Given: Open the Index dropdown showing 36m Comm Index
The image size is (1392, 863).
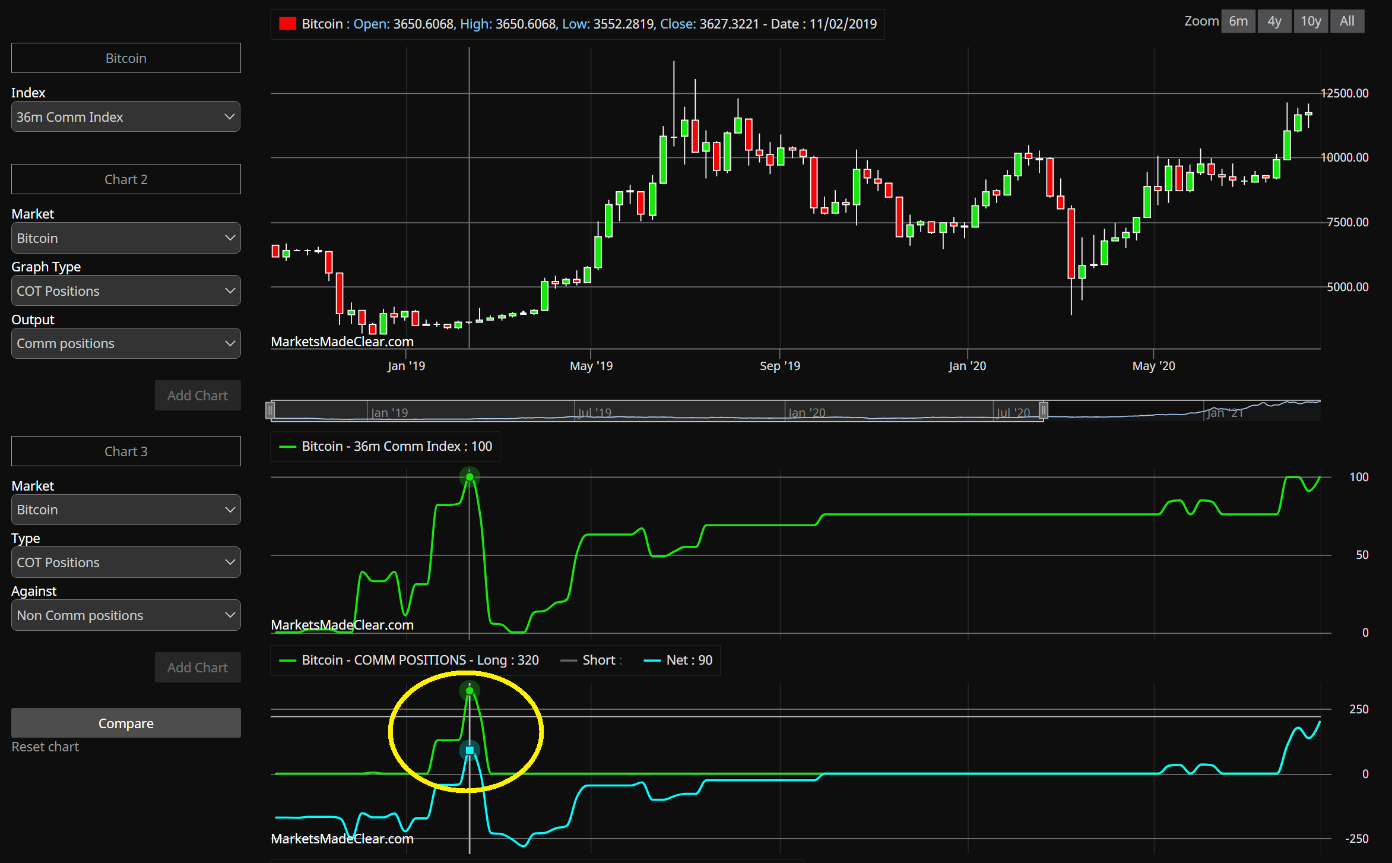Looking at the screenshot, I should [x=126, y=117].
